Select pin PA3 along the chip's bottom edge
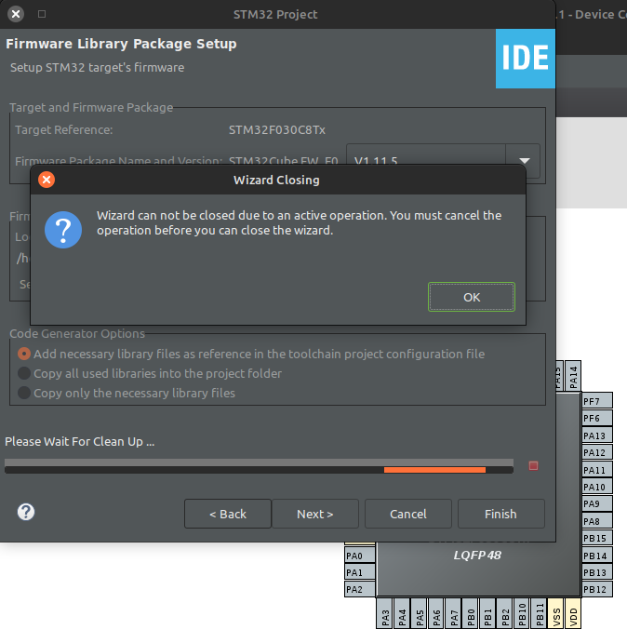 click(x=384, y=613)
